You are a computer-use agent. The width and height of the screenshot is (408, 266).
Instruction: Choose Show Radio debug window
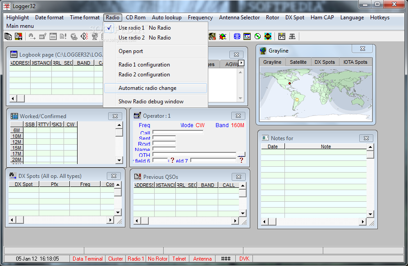[156, 102]
